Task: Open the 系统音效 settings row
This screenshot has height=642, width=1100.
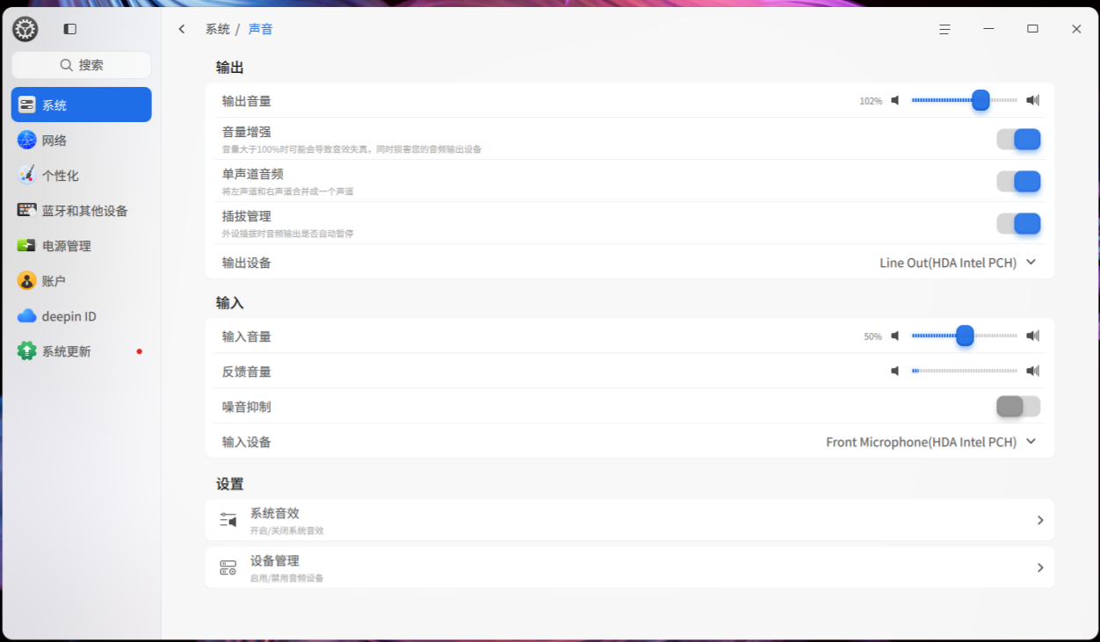Action: coord(630,520)
